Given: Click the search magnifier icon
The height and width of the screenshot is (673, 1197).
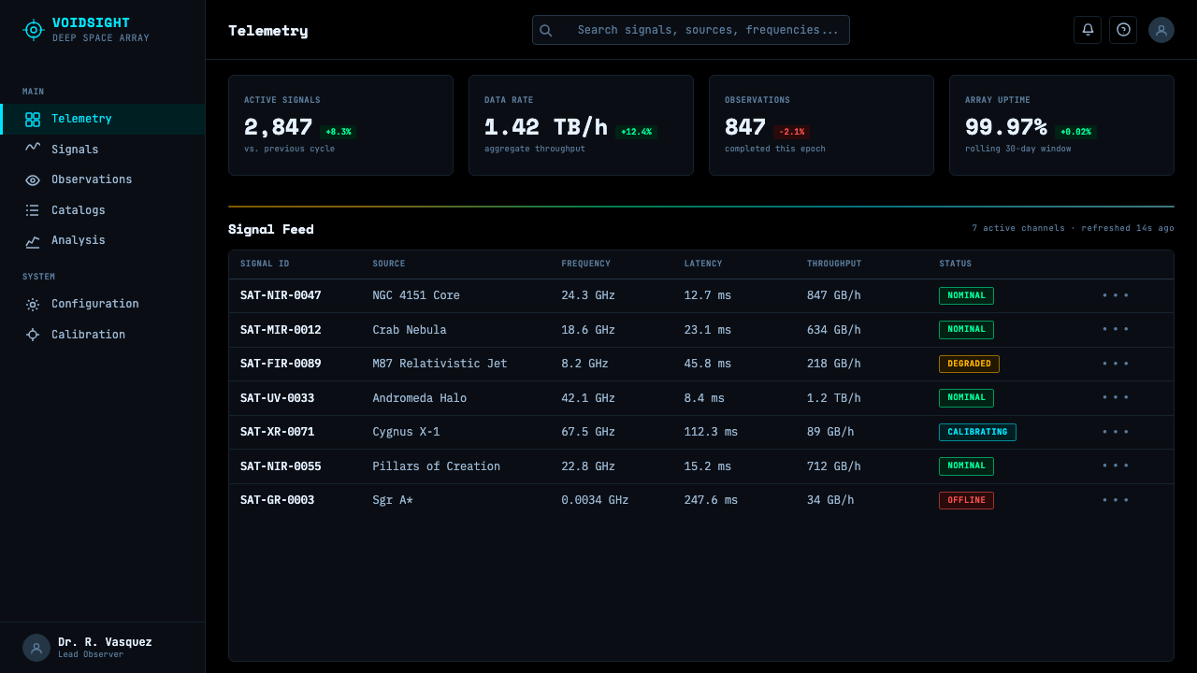Looking at the screenshot, I should tap(546, 30).
